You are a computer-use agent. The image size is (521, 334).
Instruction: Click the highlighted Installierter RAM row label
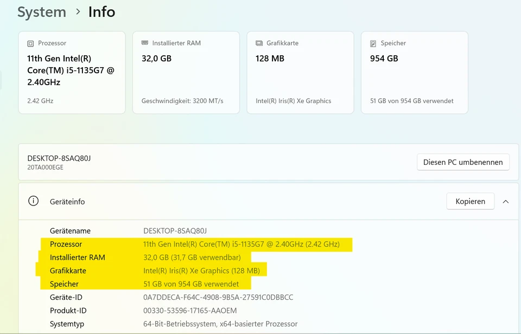tap(78, 258)
